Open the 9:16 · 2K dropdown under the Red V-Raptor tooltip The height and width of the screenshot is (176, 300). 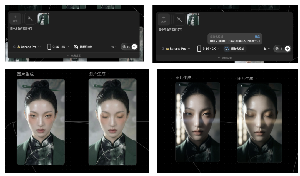point(208,48)
